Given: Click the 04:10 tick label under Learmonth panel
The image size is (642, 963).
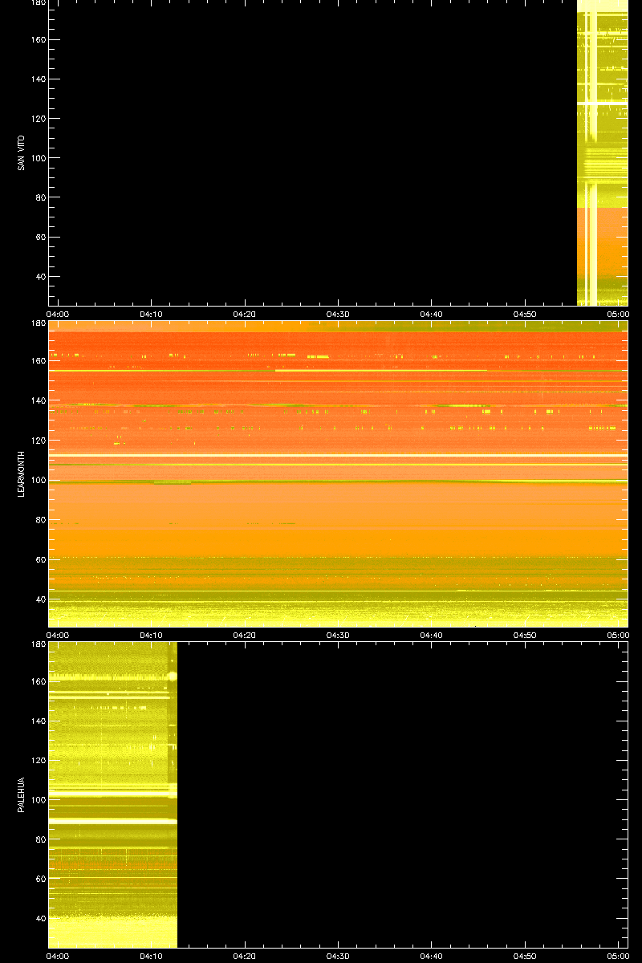Looking at the screenshot, I should (152, 635).
